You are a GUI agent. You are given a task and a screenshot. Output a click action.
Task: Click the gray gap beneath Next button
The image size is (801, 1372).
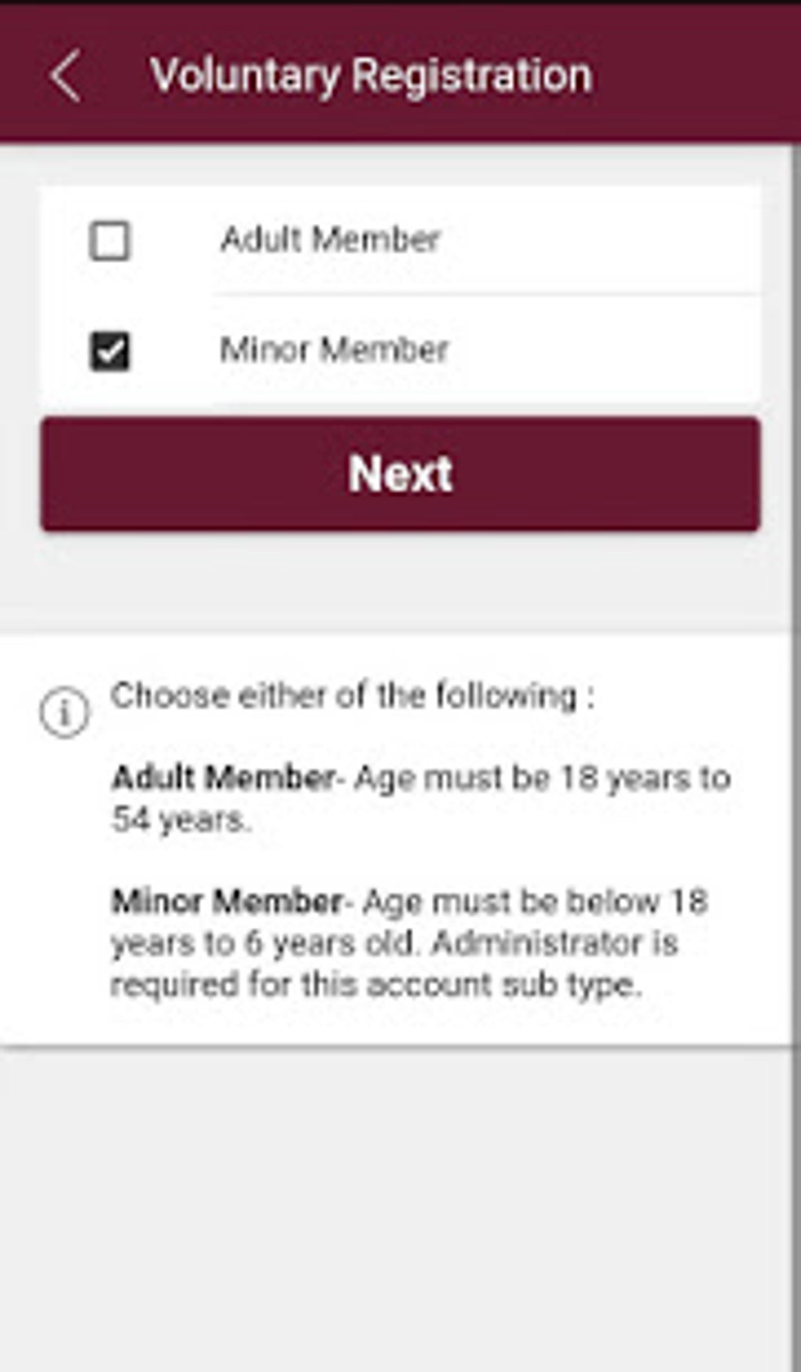(x=393, y=581)
